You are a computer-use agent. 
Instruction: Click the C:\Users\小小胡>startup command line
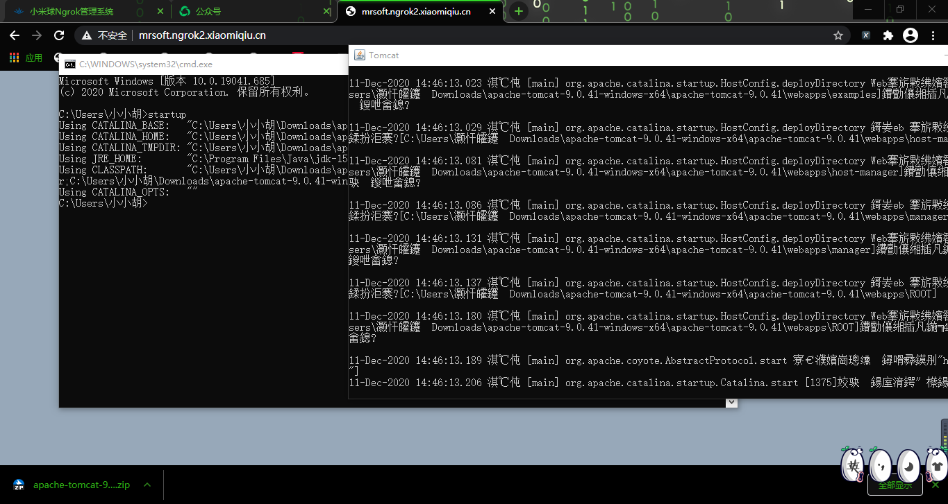123,114
